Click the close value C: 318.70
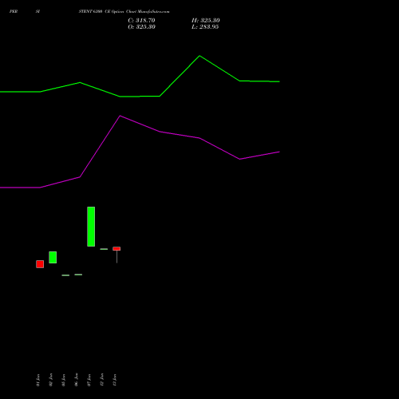 click(x=141, y=21)
